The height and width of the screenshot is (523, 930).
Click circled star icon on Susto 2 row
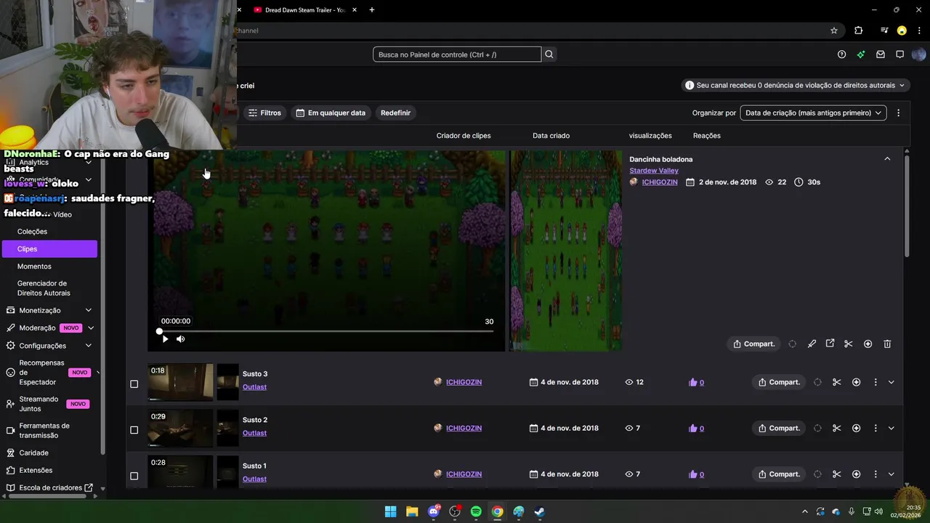click(x=856, y=428)
